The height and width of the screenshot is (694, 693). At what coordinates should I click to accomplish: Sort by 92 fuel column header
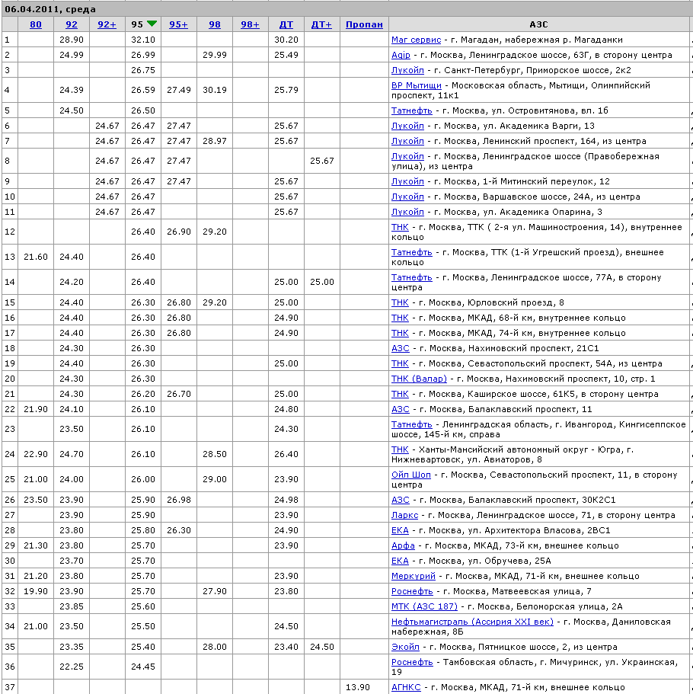coord(72,24)
